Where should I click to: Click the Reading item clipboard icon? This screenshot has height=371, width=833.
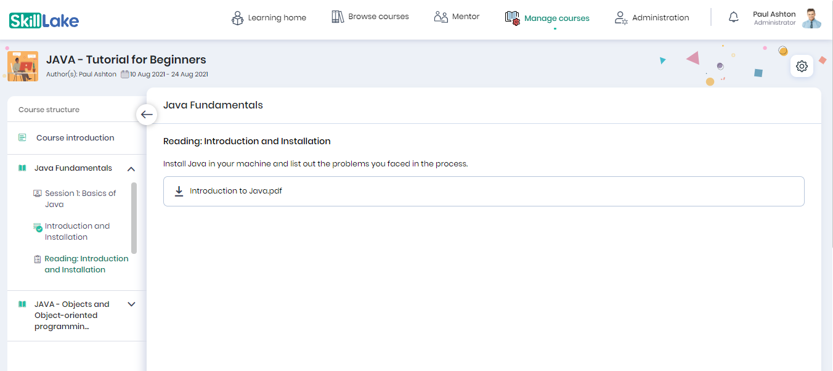click(x=38, y=259)
